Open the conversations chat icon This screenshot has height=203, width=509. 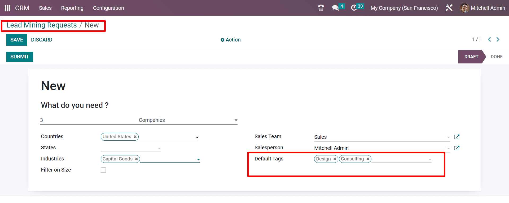[335, 8]
